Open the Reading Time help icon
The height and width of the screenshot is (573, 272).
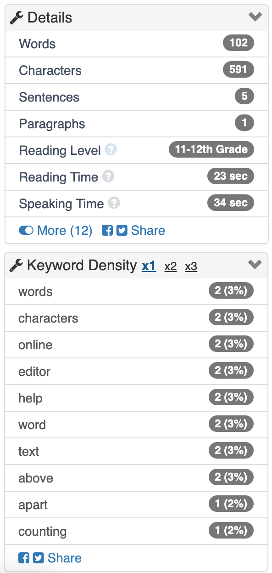[108, 176]
